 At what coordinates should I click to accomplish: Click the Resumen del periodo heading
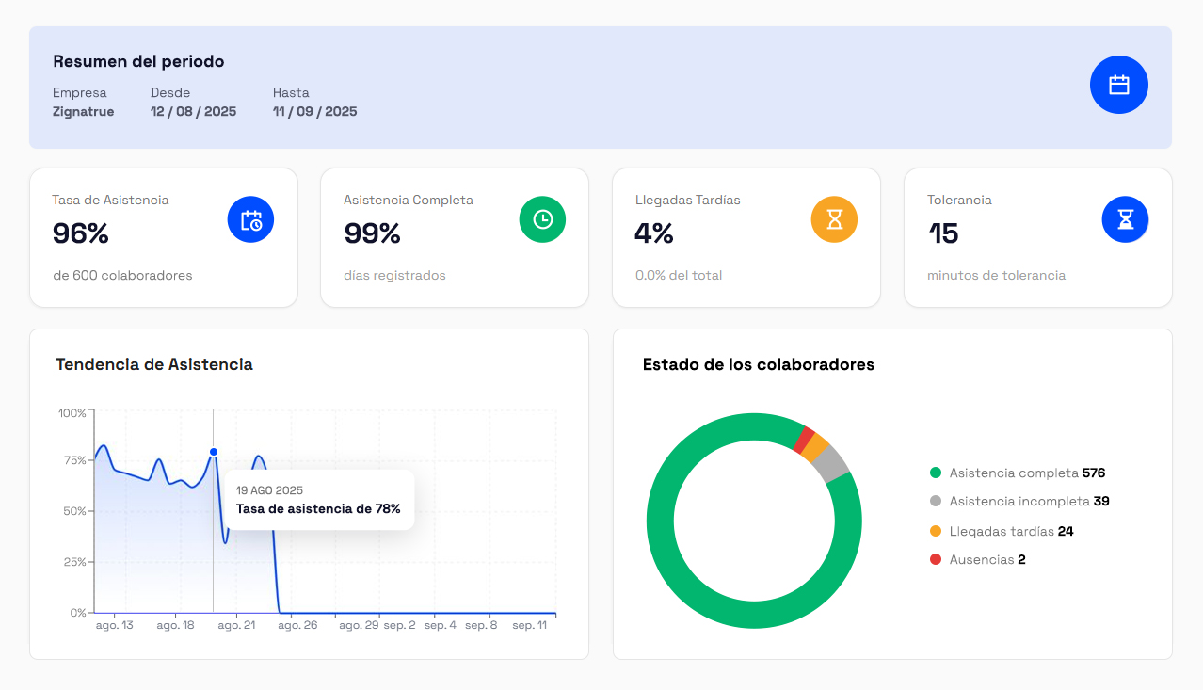pos(138,61)
